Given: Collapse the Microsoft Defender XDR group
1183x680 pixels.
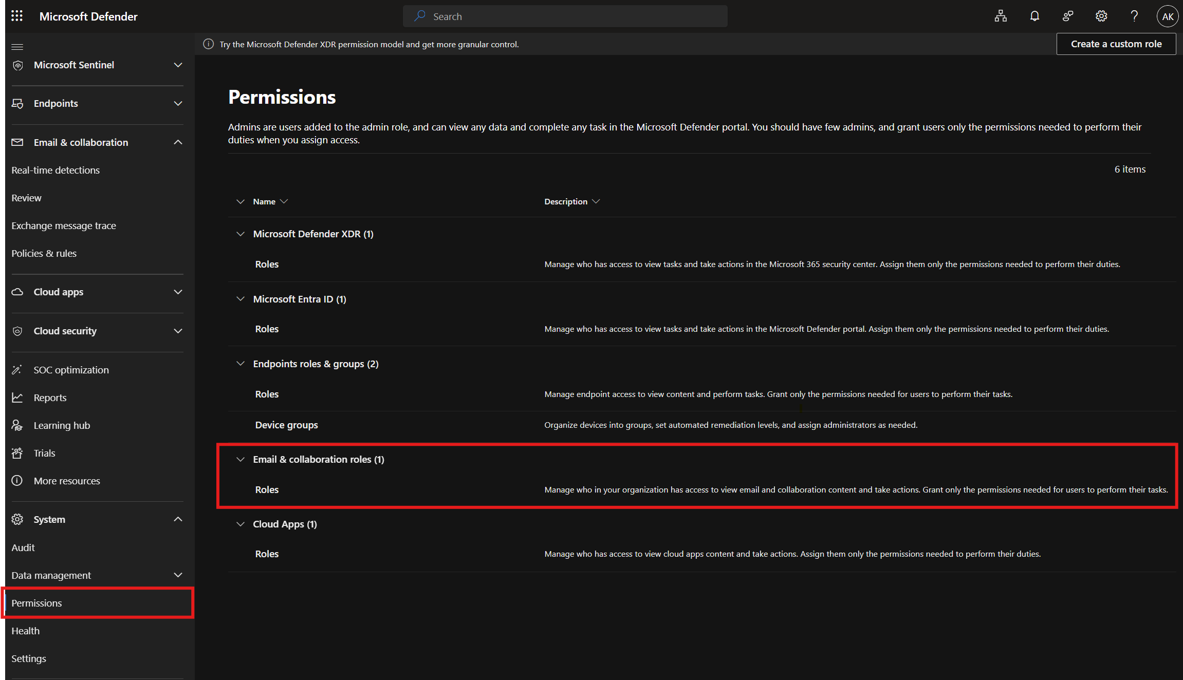Looking at the screenshot, I should coord(240,234).
